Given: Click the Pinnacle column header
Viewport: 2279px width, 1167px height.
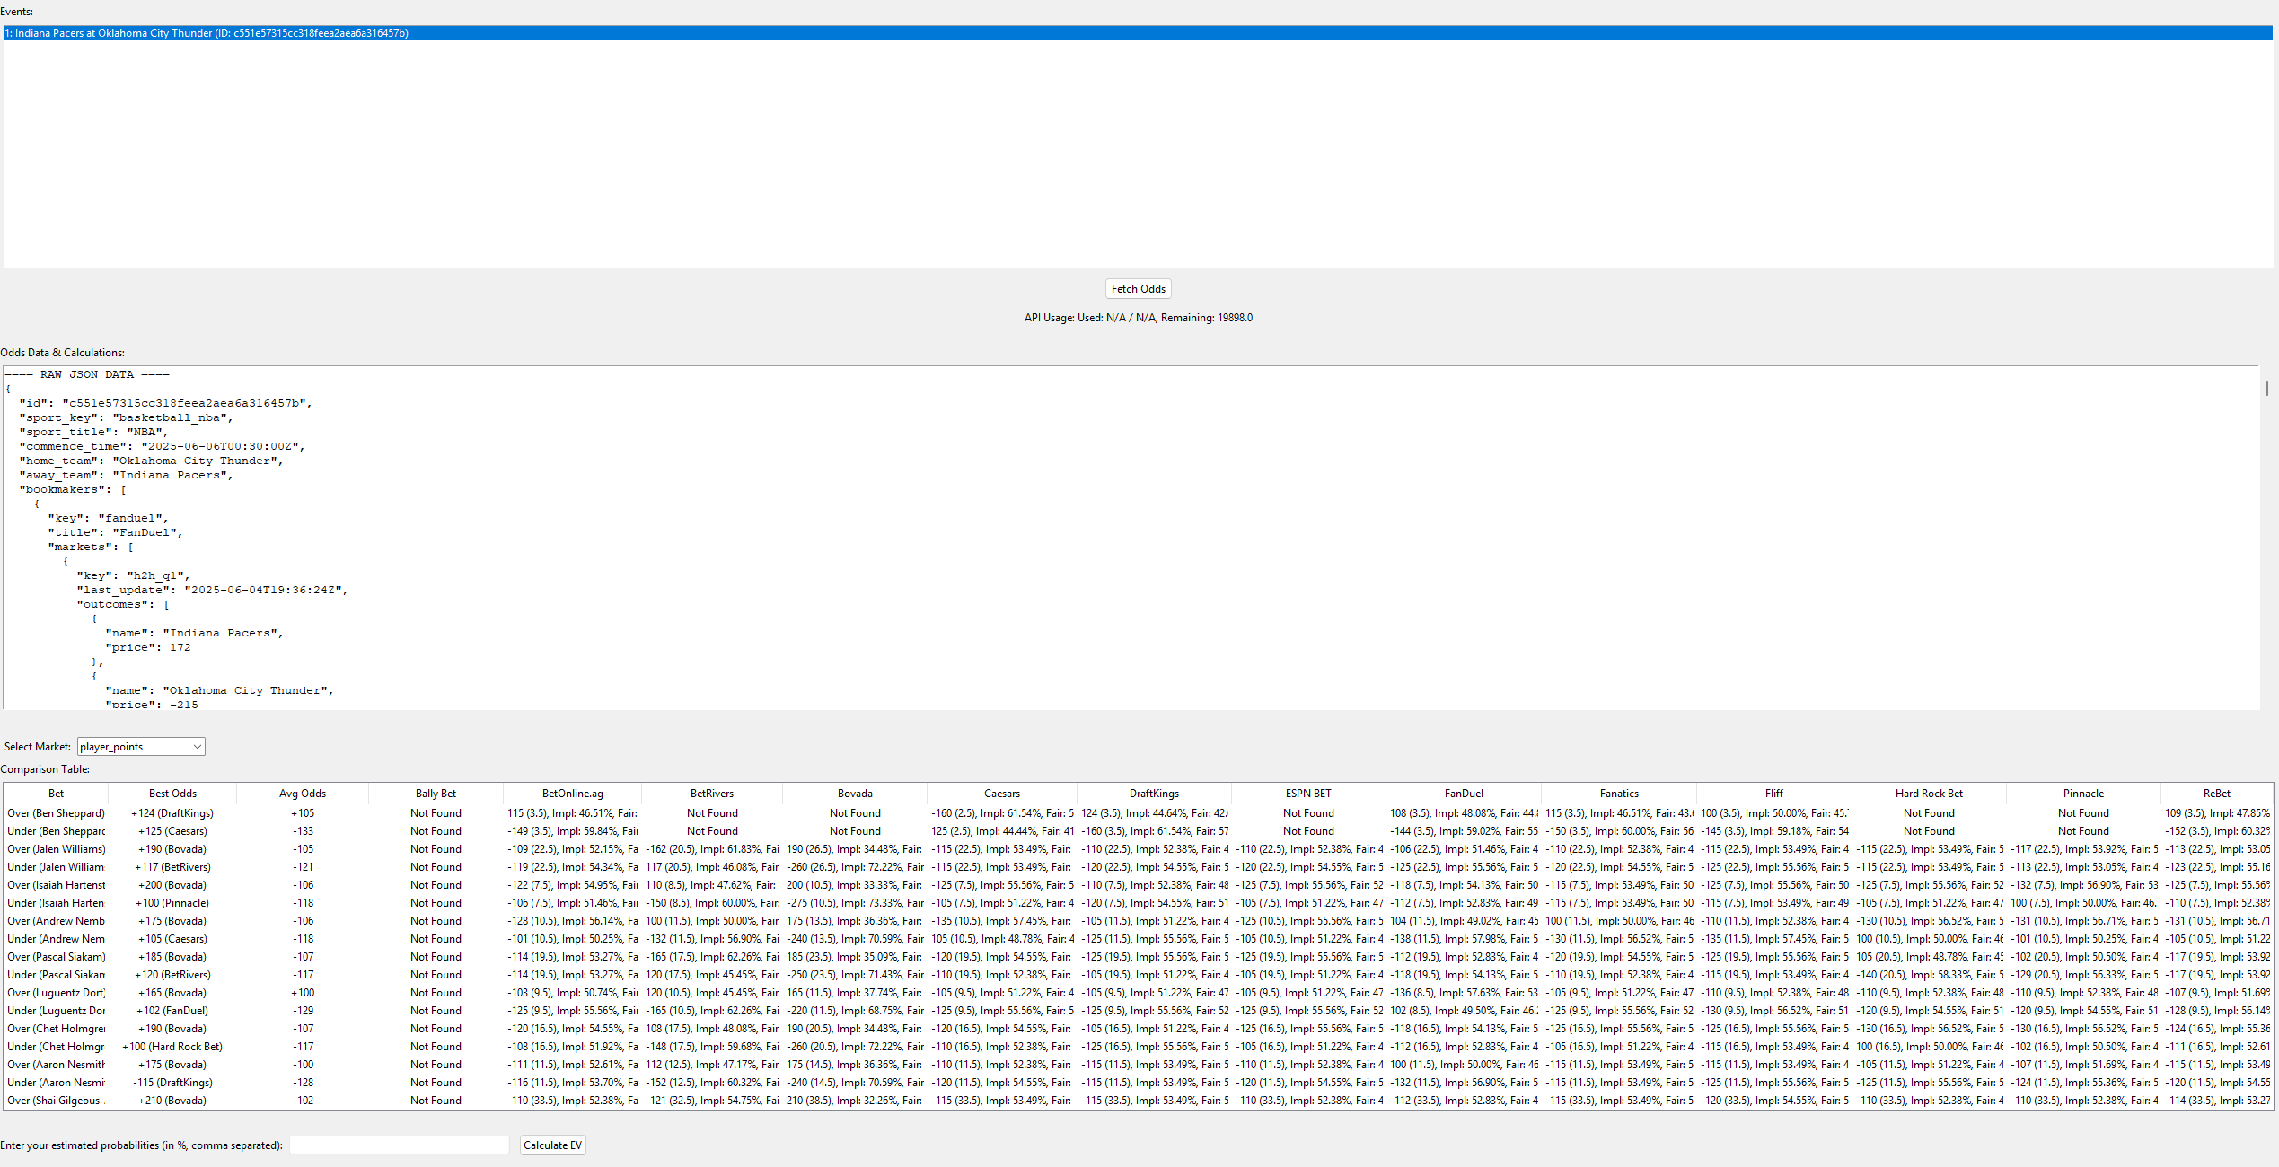Looking at the screenshot, I should point(2082,793).
